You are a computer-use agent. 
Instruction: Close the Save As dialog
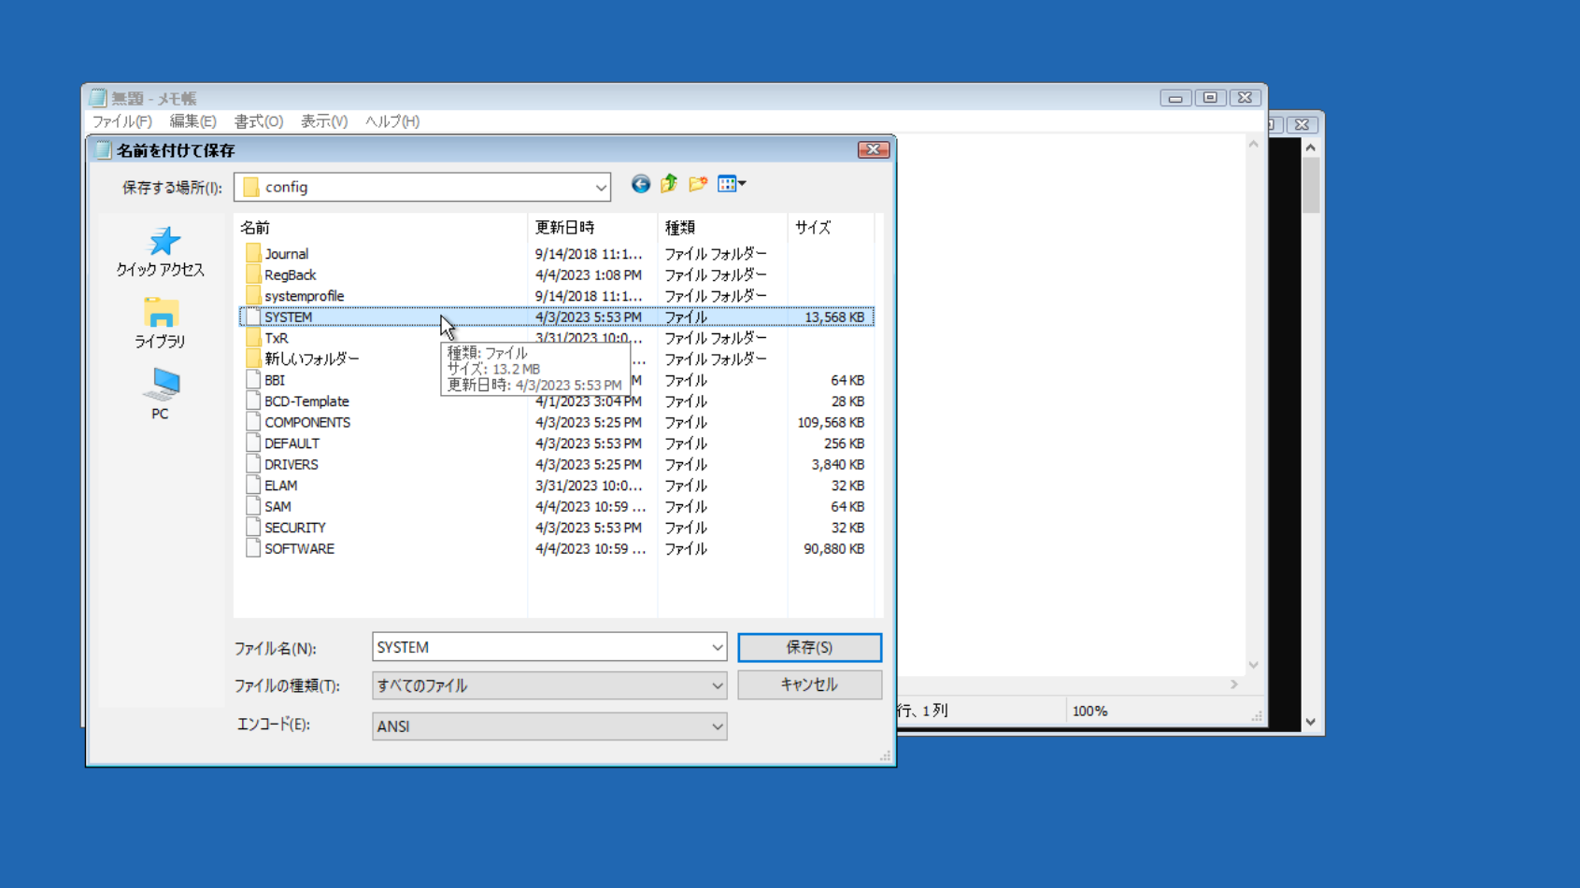coord(873,149)
